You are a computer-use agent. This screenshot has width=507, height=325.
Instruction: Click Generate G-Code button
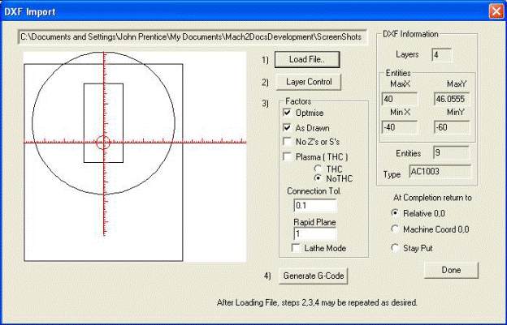(x=313, y=276)
